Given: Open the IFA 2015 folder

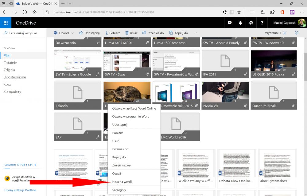Looking at the screenshot, I should coord(225,64).
